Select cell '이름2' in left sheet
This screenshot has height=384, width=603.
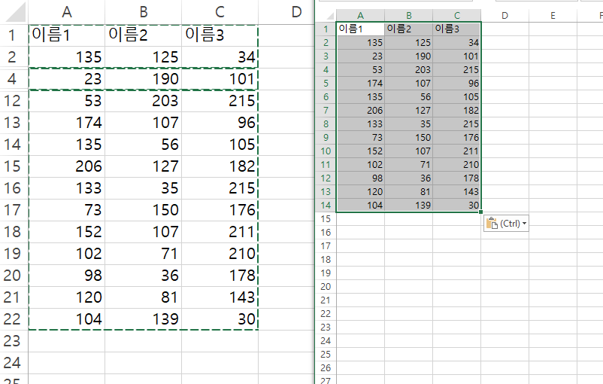(143, 35)
